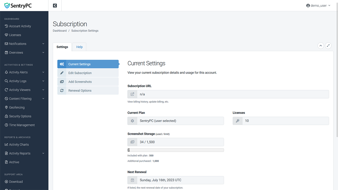Click the Renewal Options sync icon

click(62, 91)
